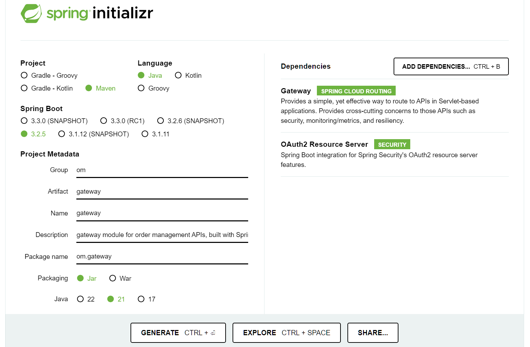Click the Spring leaf logo icon
The height and width of the screenshot is (347, 530).
(31, 14)
